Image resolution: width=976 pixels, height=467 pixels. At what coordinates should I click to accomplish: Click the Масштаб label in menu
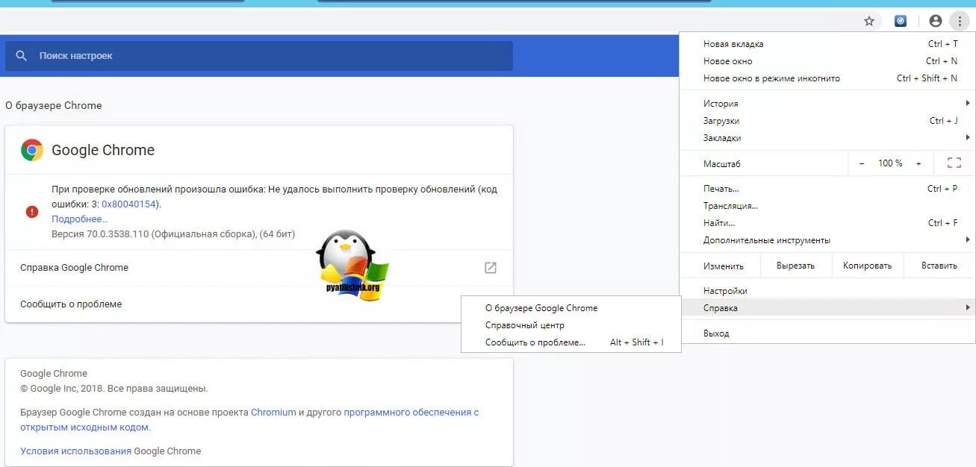(x=722, y=163)
